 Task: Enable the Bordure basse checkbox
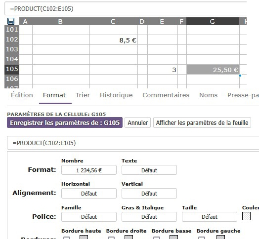tap(157, 238)
